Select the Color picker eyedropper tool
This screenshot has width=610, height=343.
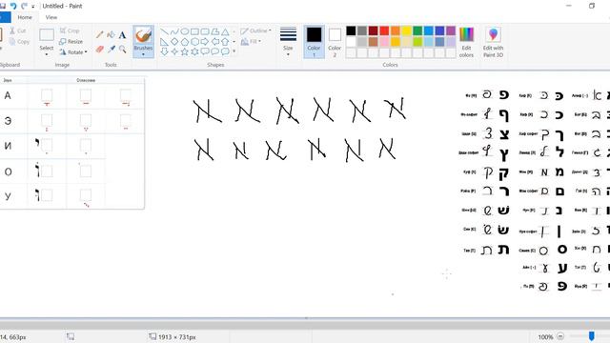tap(112, 49)
